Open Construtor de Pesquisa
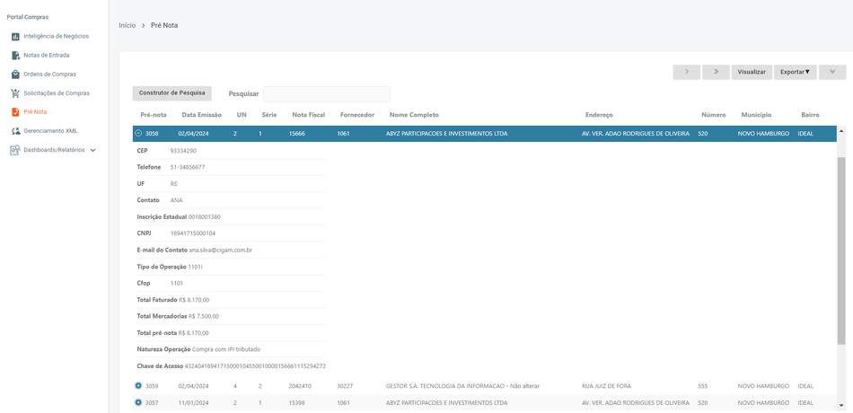The width and height of the screenshot is (853, 413). point(171,93)
